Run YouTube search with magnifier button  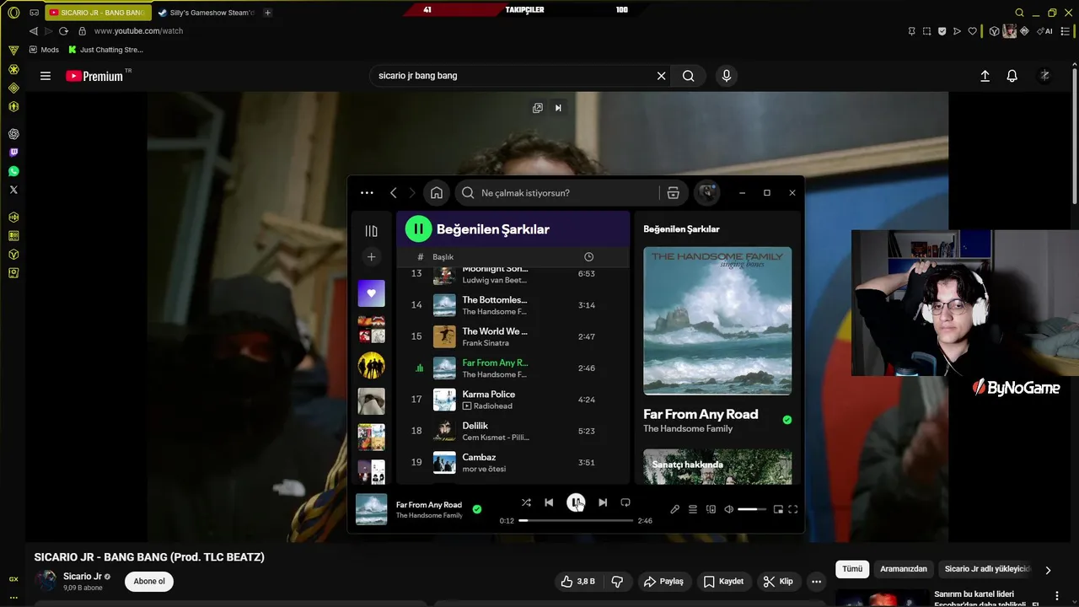(689, 76)
